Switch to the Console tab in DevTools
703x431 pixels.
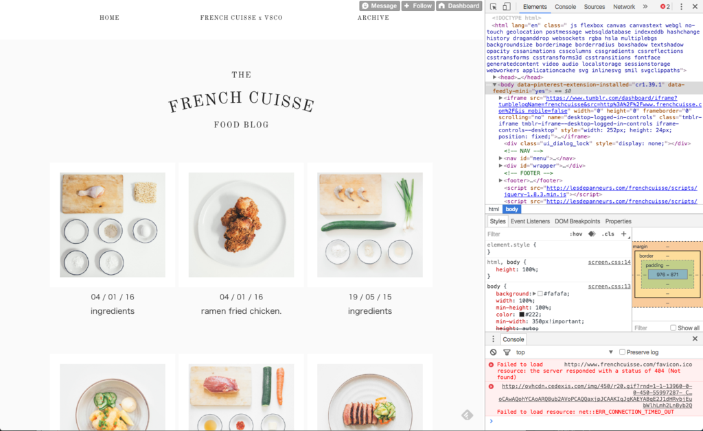point(565,7)
